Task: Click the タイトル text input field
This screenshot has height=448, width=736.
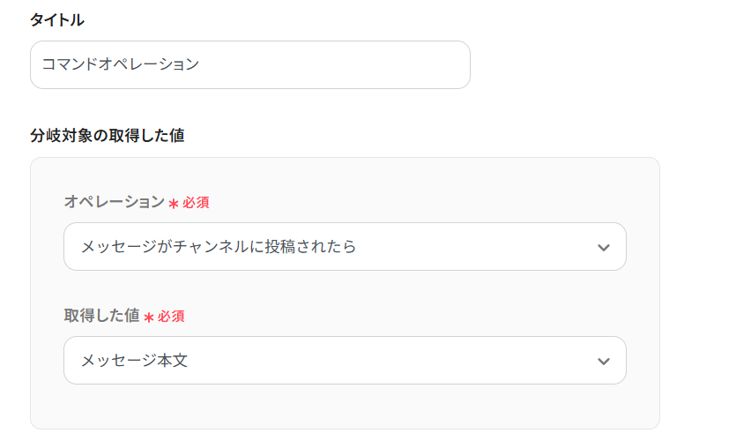Action: (x=249, y=64)
